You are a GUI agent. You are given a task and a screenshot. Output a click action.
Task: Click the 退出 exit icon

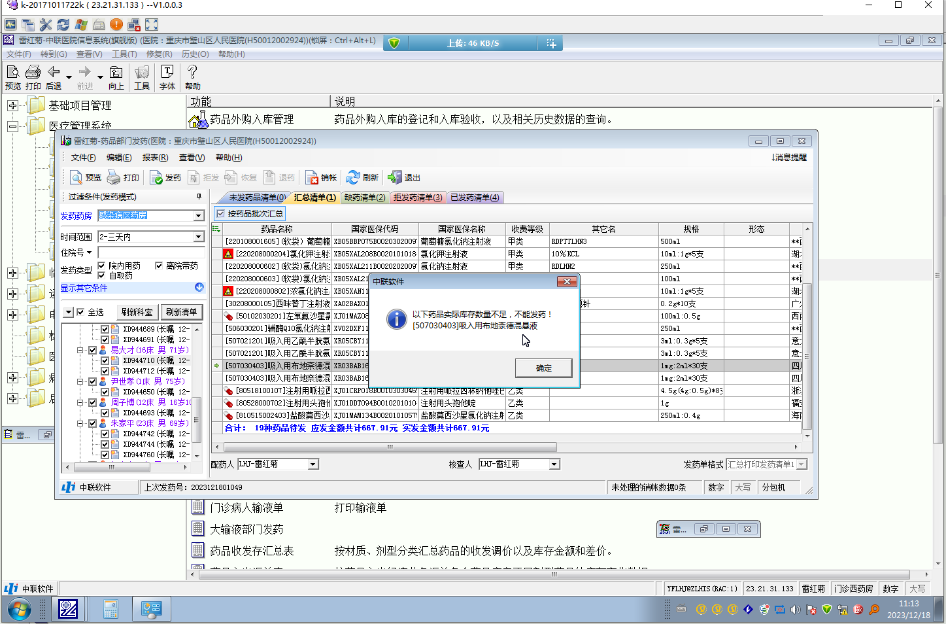pyautogui.click(x=395, y=178)
